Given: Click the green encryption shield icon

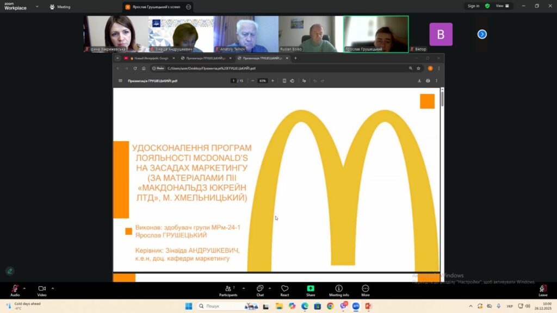Looking at the screenshot, I should point(487,6).
